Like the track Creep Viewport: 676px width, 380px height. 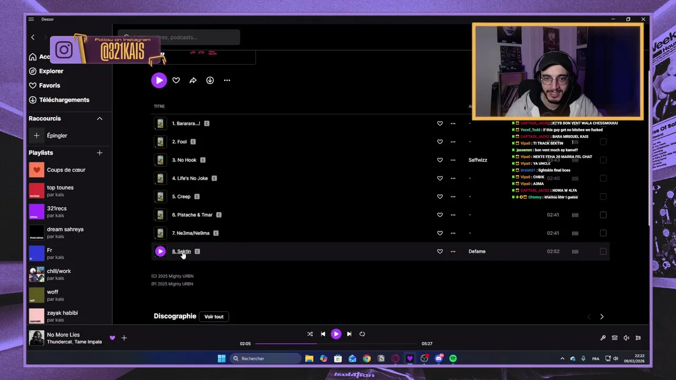coord(440,196)
